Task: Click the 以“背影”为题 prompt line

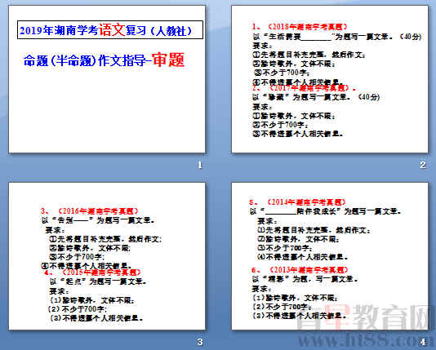Action: 305,279
